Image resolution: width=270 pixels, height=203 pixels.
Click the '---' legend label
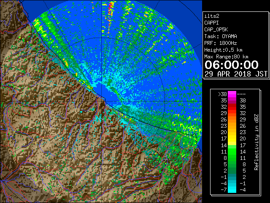tap(241, 94)
